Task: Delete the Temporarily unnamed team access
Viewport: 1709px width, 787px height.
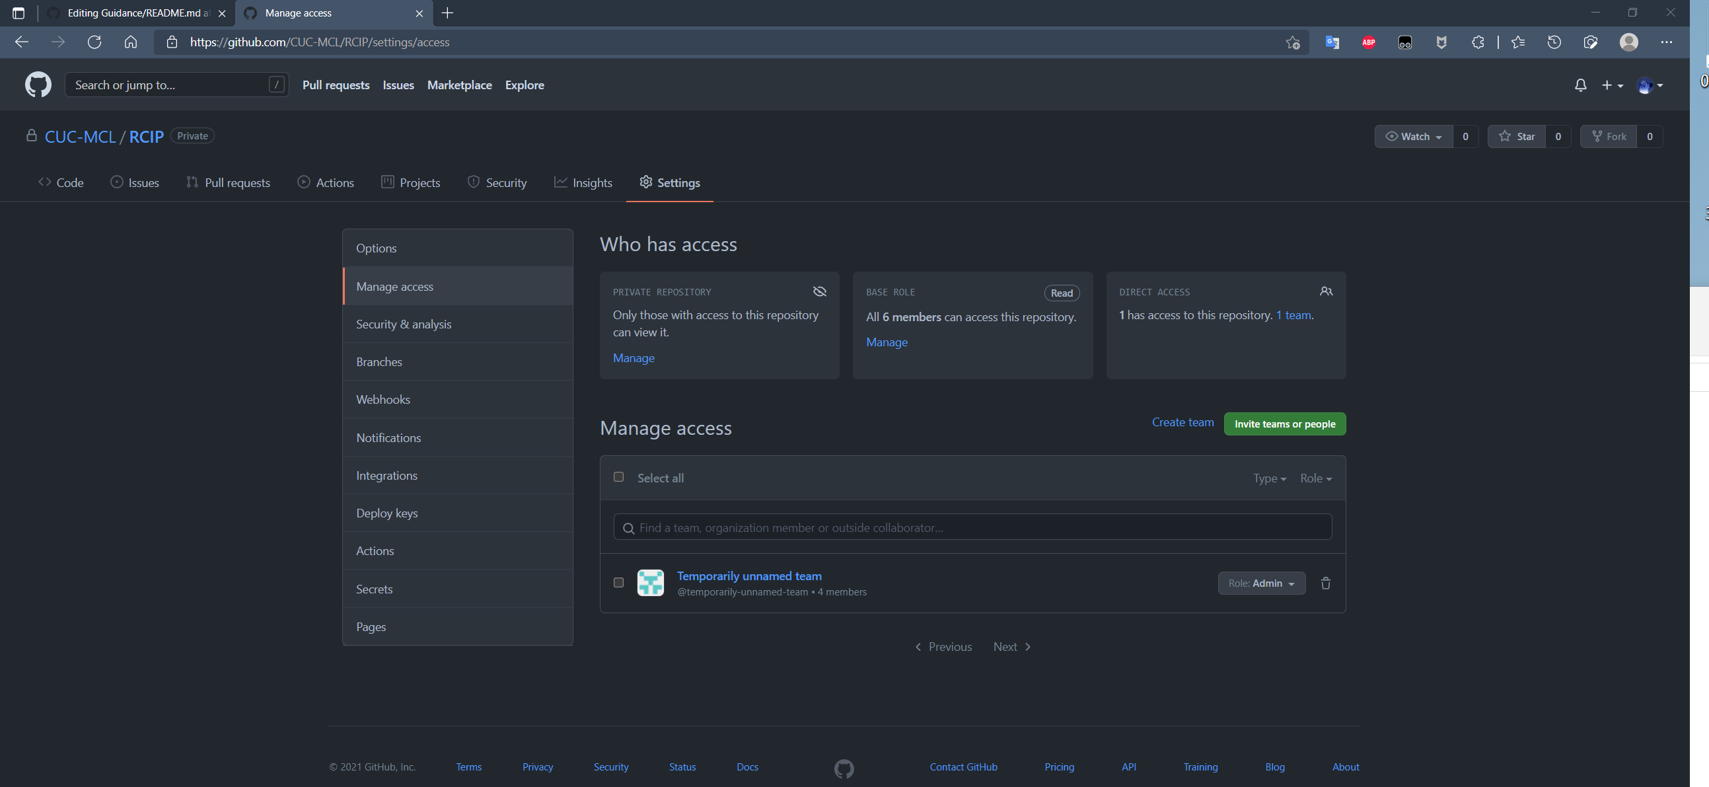Action: 1325,583
